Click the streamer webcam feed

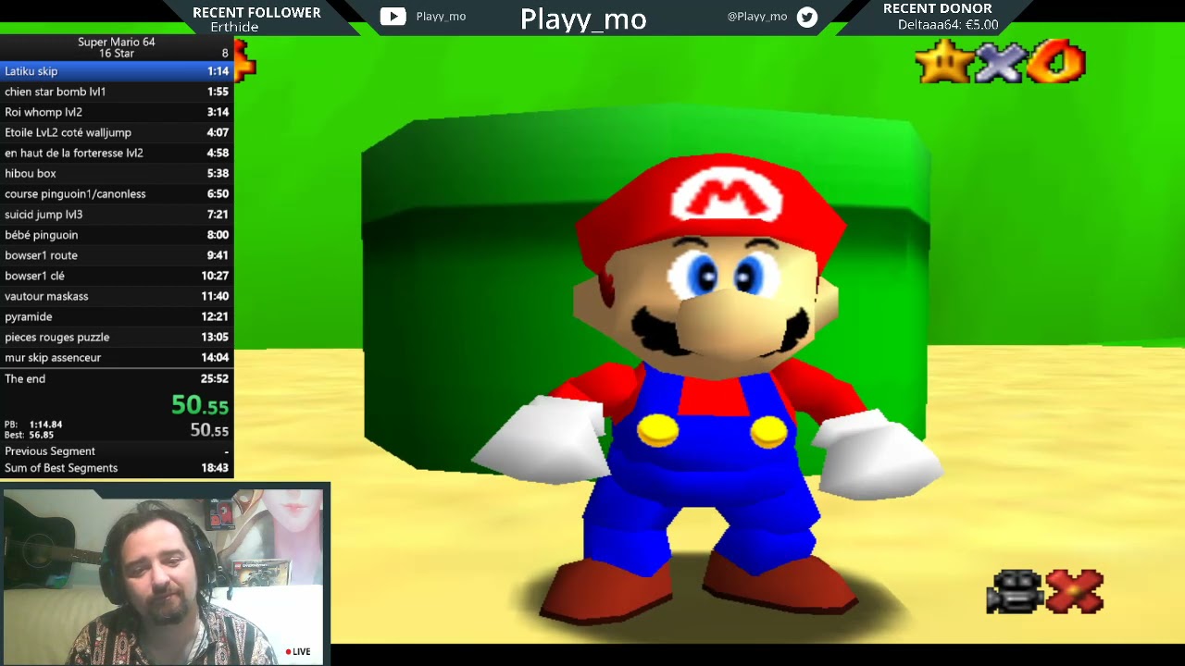[164, 575]
